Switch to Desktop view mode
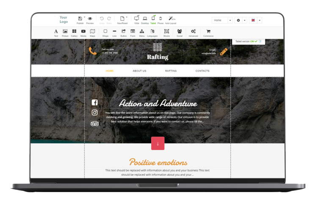Image resolution: width=313 pixels, height=200 pixels. click(145, 19)
